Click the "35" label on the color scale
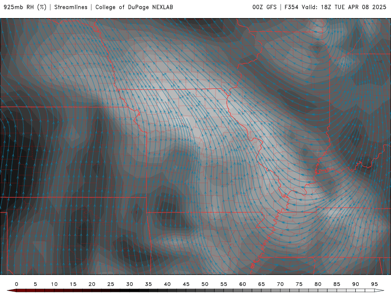 coord(149,284)
